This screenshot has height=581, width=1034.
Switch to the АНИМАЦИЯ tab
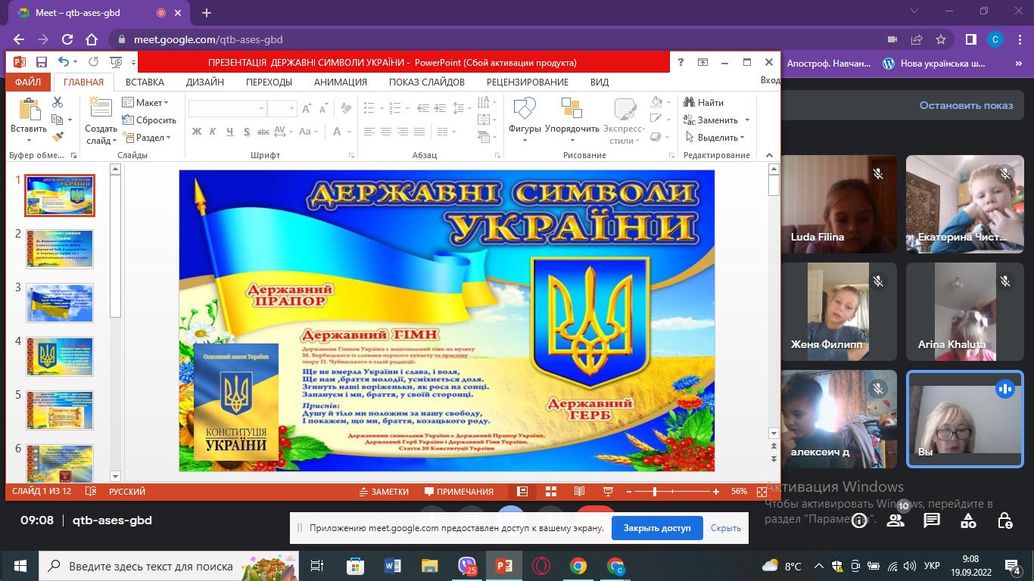(341, 82)
